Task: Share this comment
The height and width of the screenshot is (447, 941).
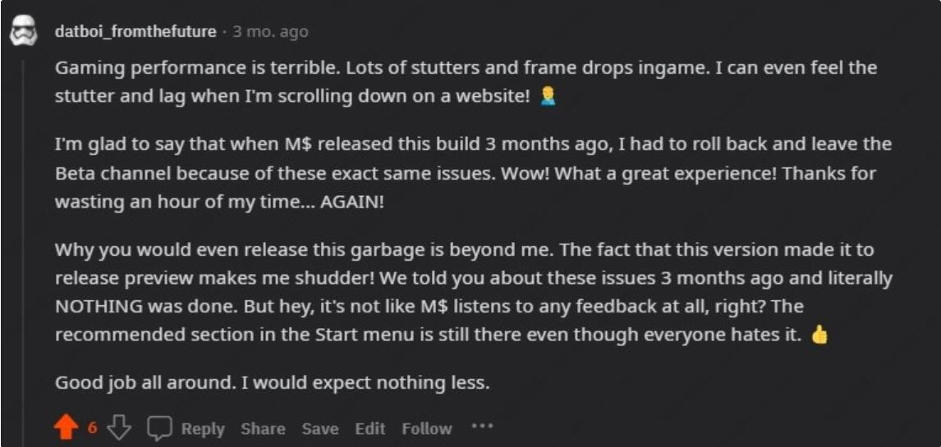Action: [x=263, y=428]
